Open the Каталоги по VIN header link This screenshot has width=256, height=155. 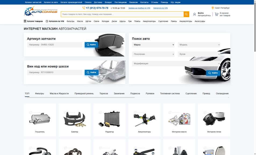161,8
